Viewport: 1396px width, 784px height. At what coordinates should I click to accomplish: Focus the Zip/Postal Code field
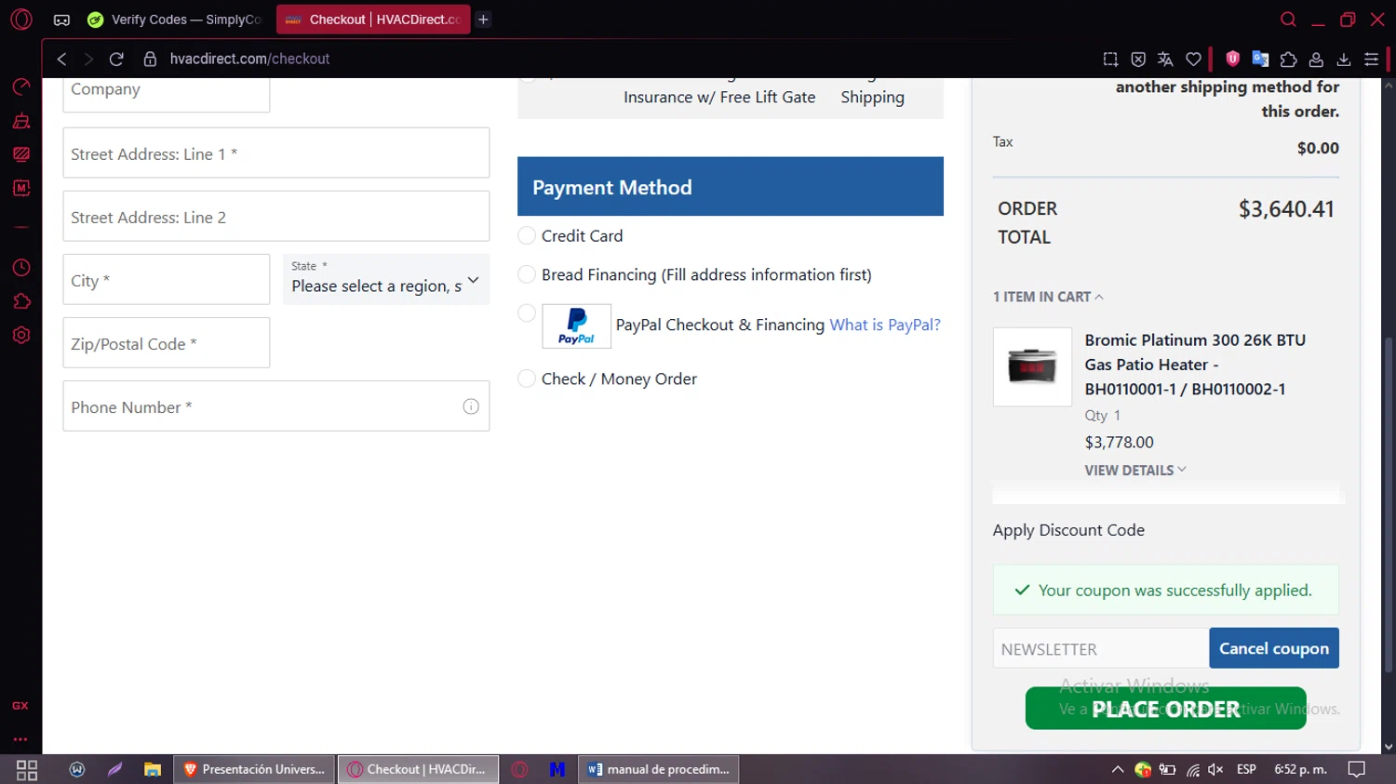coord(167,342)
